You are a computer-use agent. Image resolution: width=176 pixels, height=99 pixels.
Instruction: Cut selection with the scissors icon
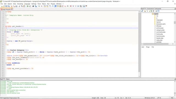tap(19, 6)
